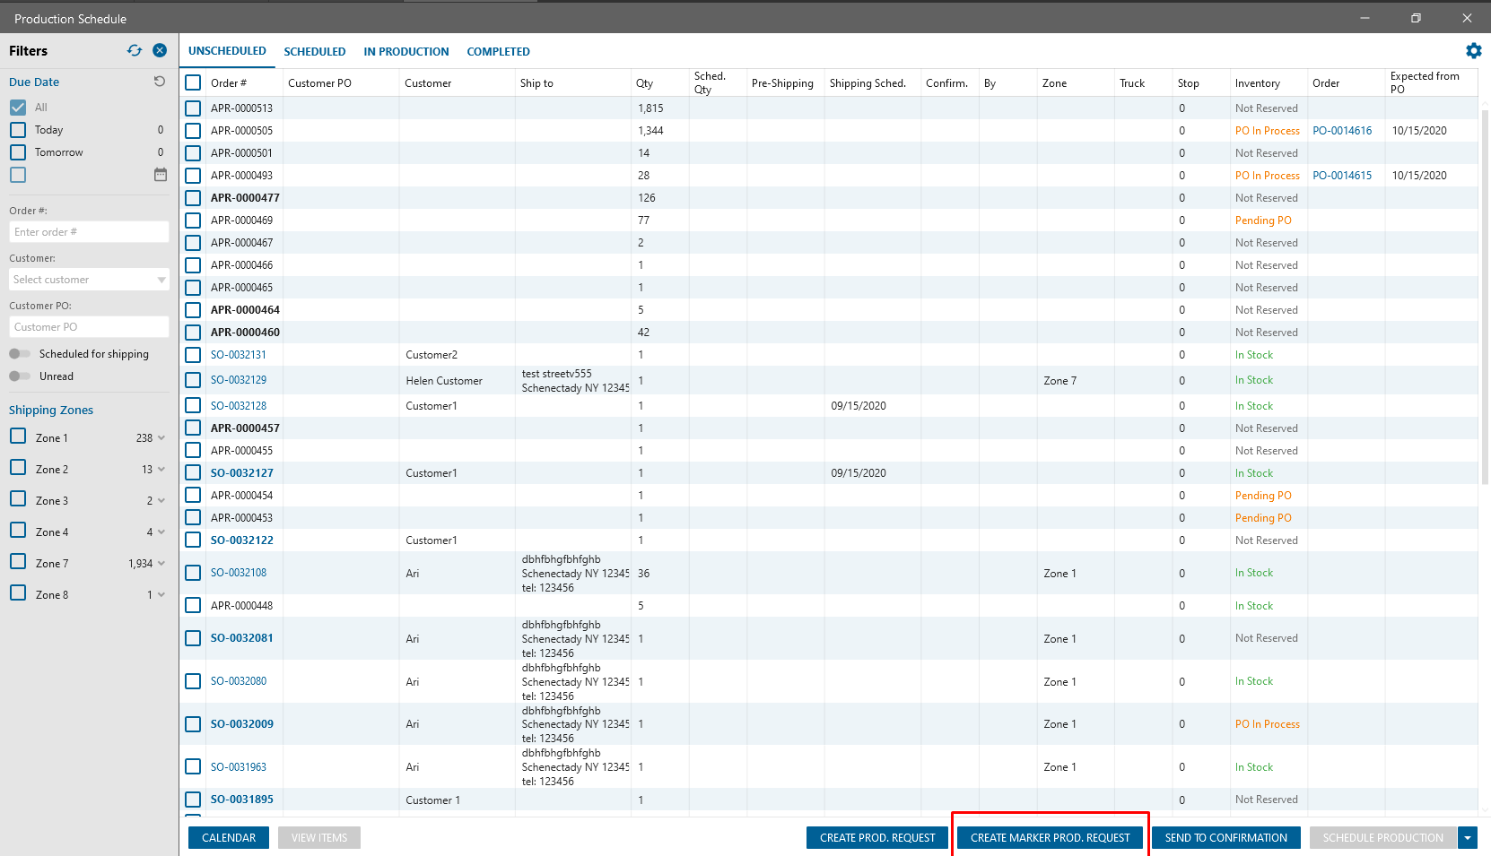
Task: Tick the checkbox for order APR-0000477
Action: [193, 198]
